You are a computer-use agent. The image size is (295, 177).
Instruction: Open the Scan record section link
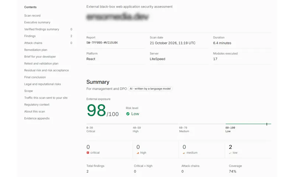(x=32, y=16)
